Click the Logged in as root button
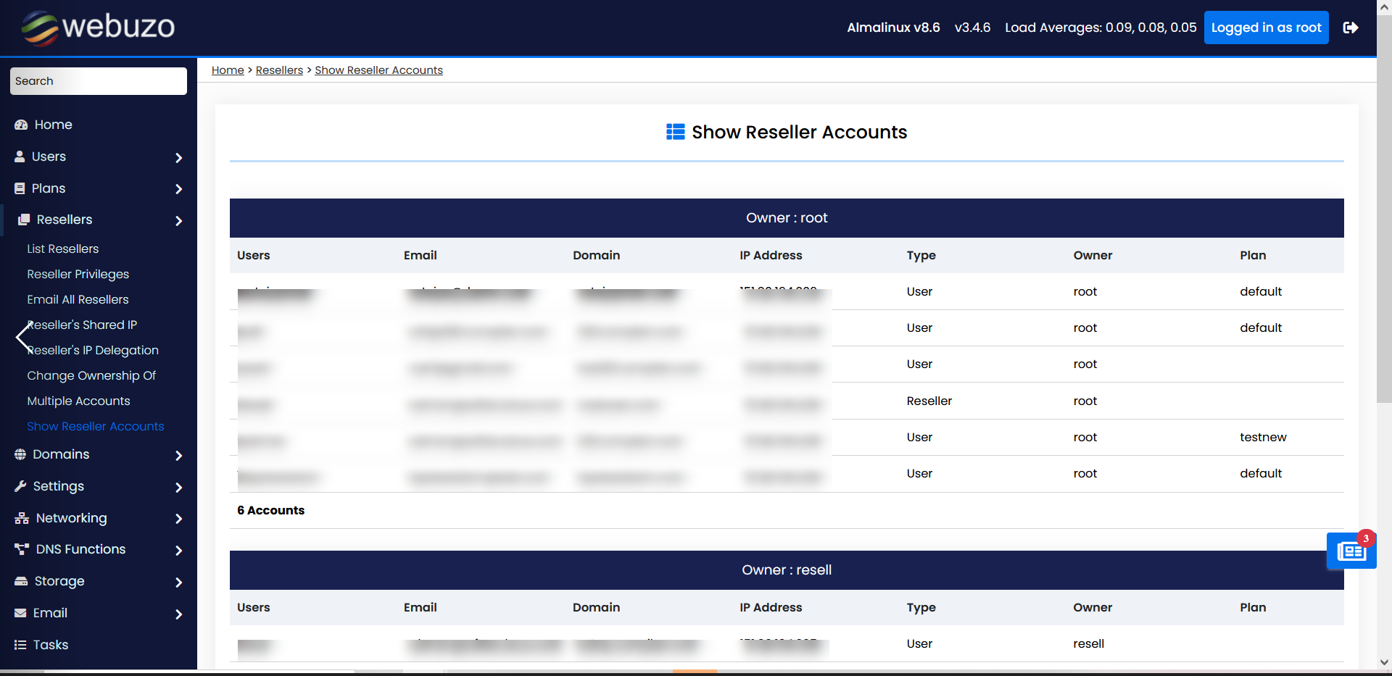 1266,28
